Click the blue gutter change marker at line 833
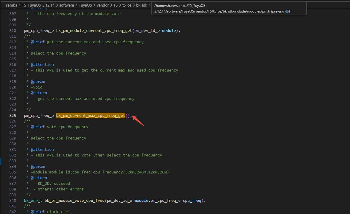Viewport: 350px width, 214px height. click(x=1, y=161)
